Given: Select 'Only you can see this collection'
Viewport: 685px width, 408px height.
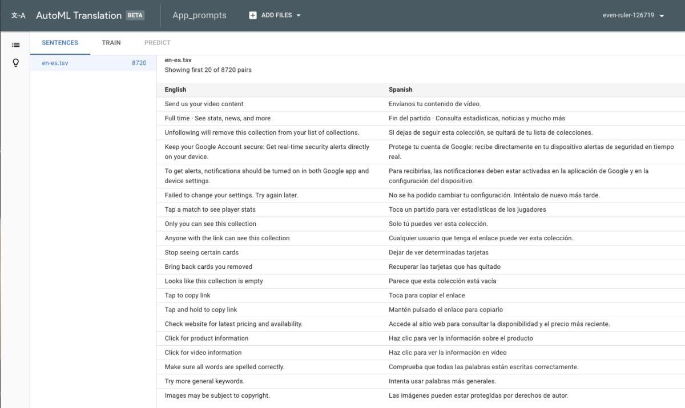Looking at the screenshot, I should point(210,224).
